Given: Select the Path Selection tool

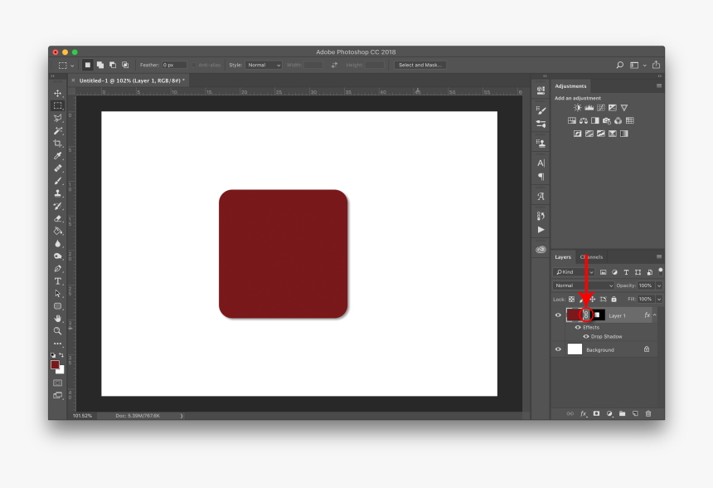Looking at the screenshot, I should point(58,294).
